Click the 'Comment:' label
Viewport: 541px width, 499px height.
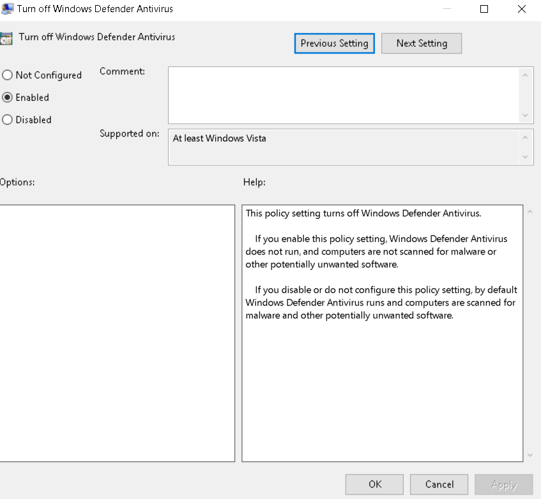click(x=122, y=71)
